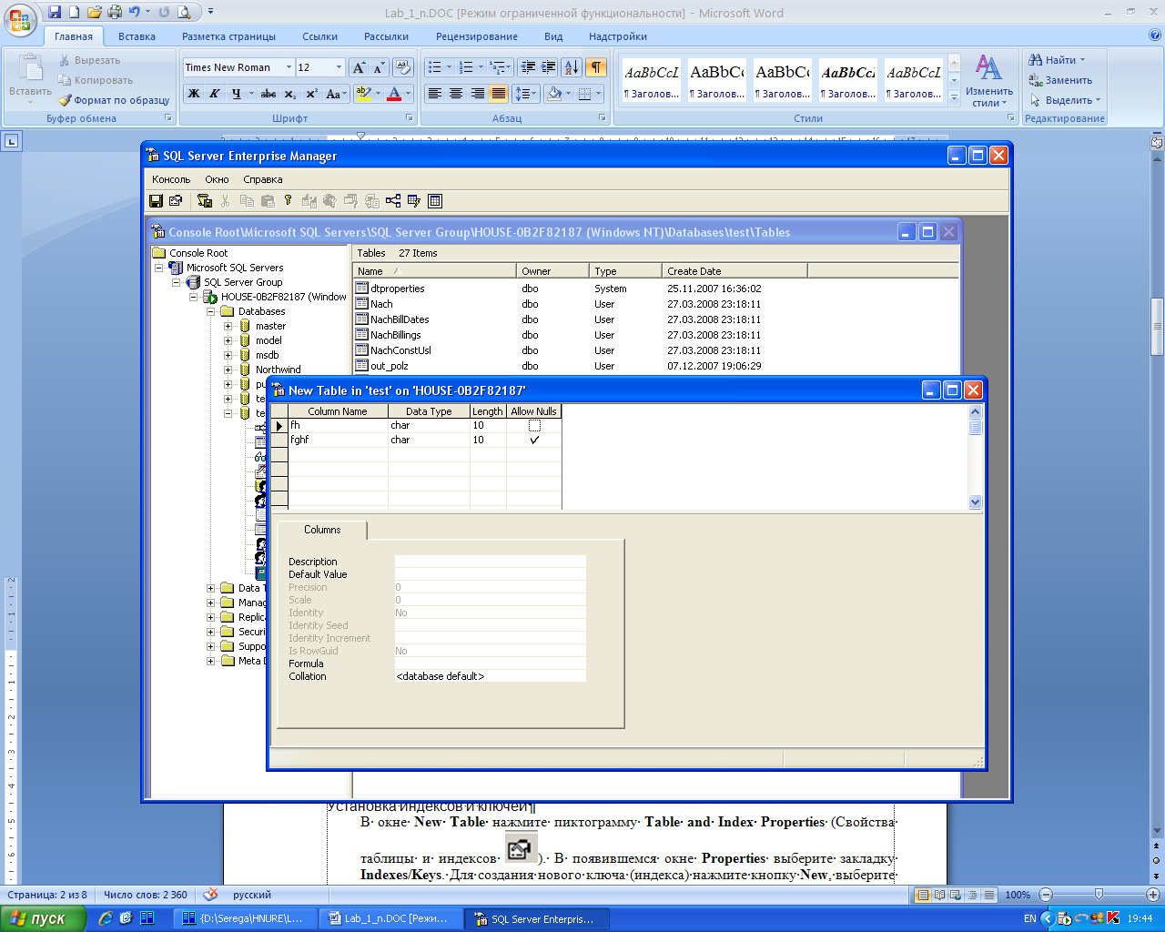Open the Справка menu
Image resolution: width=1165 pixels, height=932 pixels.
[x=263, y=179]
